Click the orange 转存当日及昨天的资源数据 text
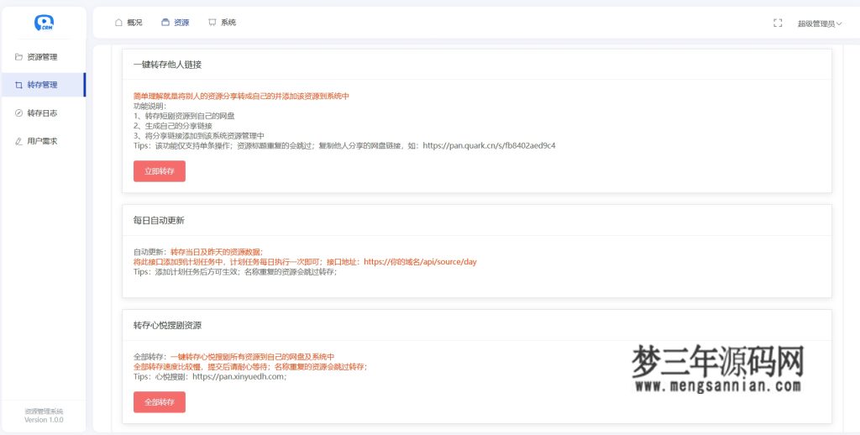 coord(217,252)
